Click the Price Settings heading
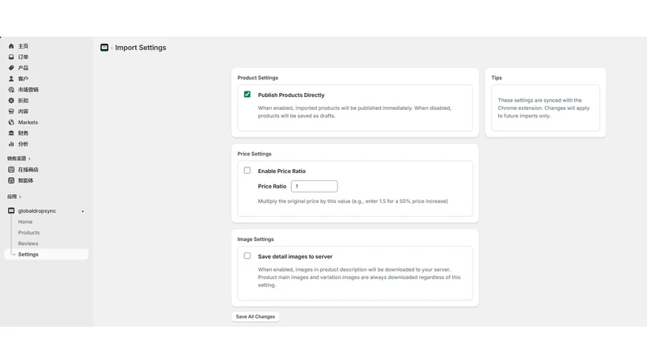647x364 pixels. (x=254, y=154)
